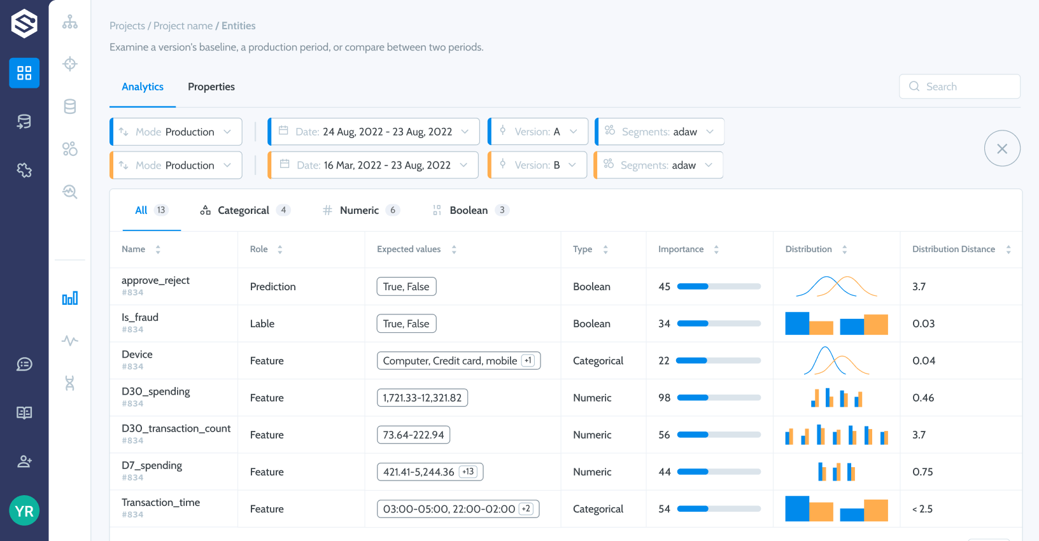Open the chat messages icon
This screenshot has width=1039, height=541.
coord(24,364)
